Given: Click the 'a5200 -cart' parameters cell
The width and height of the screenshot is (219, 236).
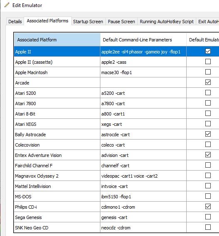Looking at the screenshot, I should (143, 93).
